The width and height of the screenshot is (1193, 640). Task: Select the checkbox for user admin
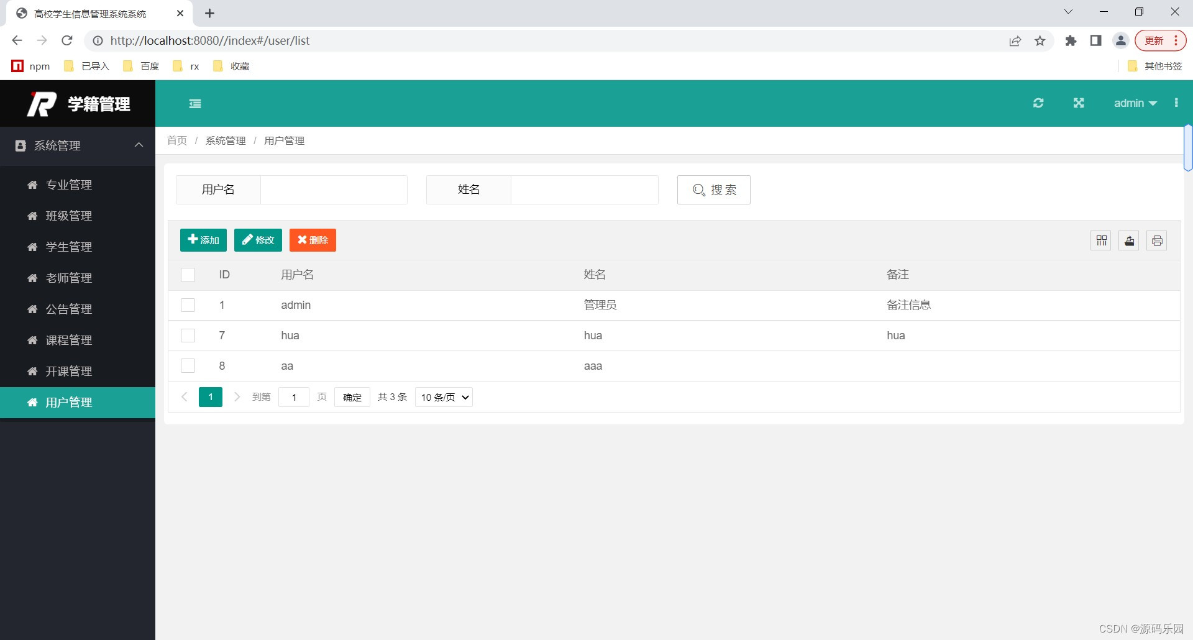click(188, 305)
